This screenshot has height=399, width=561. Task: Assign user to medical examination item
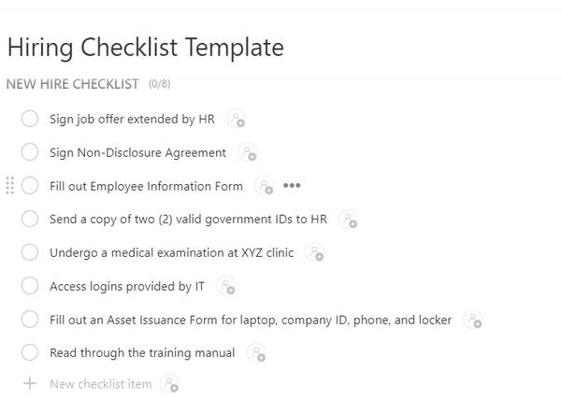pos(315,253)
